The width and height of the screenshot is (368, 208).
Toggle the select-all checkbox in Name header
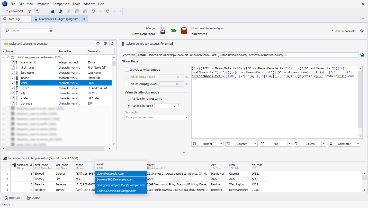(x=4, y=51)
